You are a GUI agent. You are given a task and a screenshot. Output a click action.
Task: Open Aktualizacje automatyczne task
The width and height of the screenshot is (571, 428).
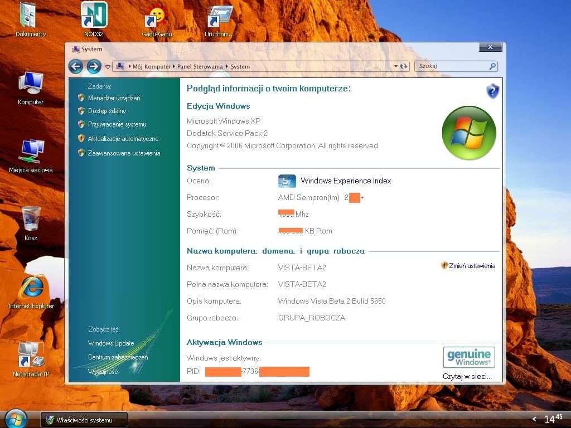click(x=123, y=139)
